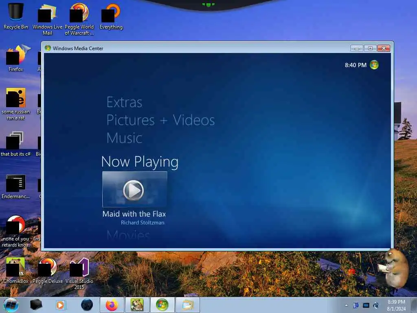Select the 'none of you' desktop icon
The height and width of the screenshot is (313, 417).
(16, 231)
